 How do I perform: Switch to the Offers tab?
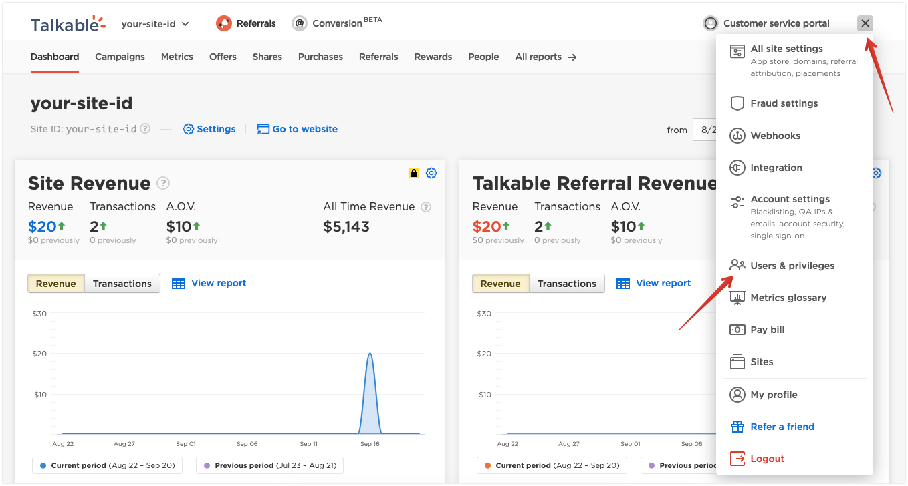(x=223, y=57)
